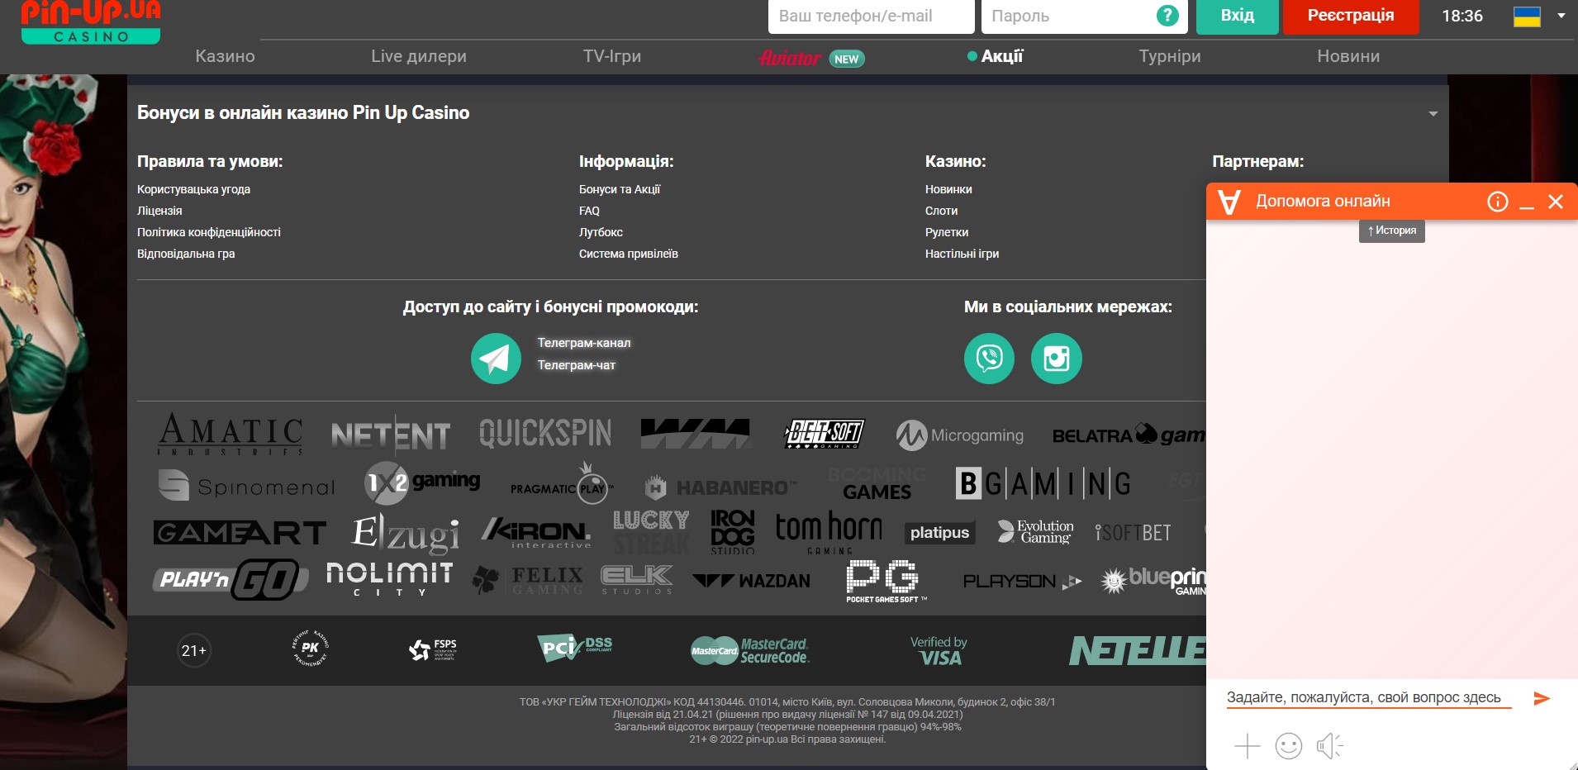This screenshot has height=770, width=1578.
Task: Open the Telegram channel icon
Action: (x=496, y=359)
